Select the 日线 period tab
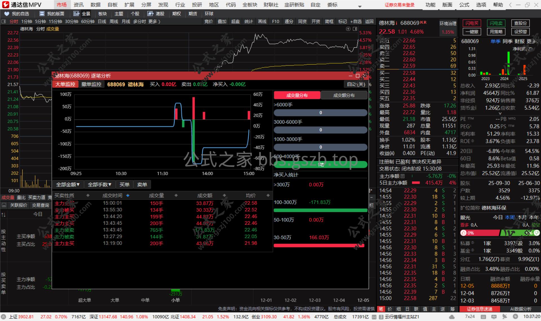This screenshot has width=541, height=321. click(x=102, y=21)
